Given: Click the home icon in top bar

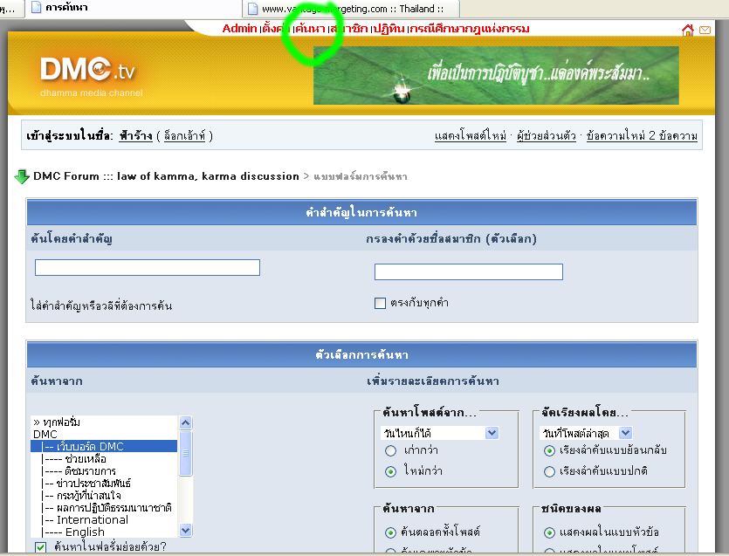Looking at the screenshot, I should pyautogui.click(x=687, y=30).
